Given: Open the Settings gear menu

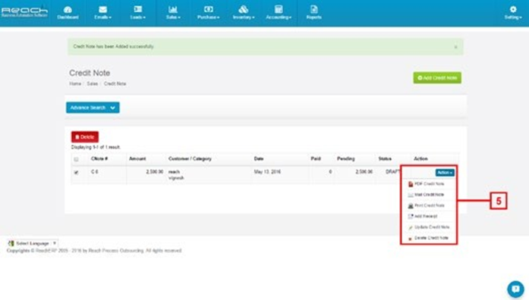Looking at the screenshot, I should click(x=513, y=13).
